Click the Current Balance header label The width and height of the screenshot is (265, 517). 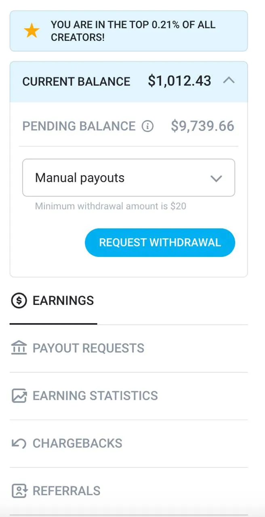[76, 82]
